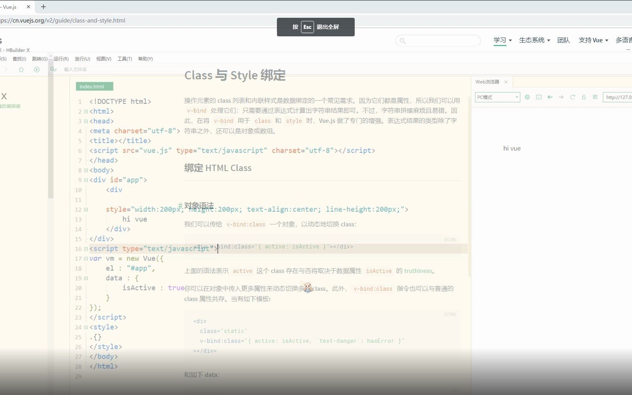Expand the 支持 Vue navigation dropdown
632x395 pixels.
click(593, 40)
